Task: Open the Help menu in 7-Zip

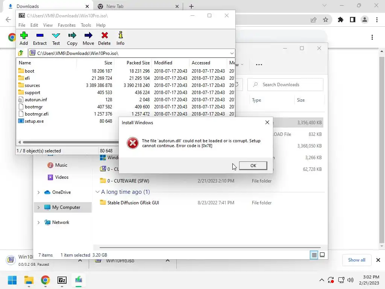Action: tap(101, 25)
